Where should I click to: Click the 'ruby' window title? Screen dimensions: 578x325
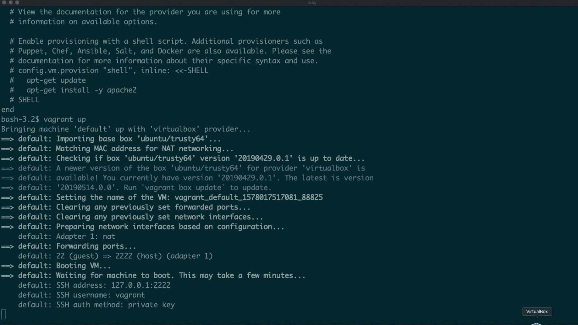tap(312, 3)
